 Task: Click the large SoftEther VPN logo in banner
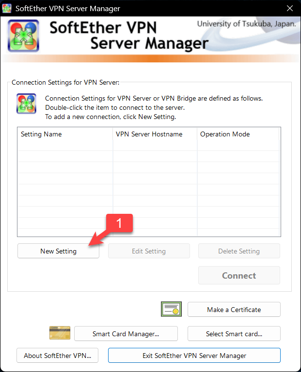[x=23, y=36]
